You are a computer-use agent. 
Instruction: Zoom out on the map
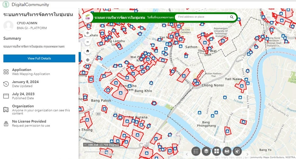click(88, 42)
